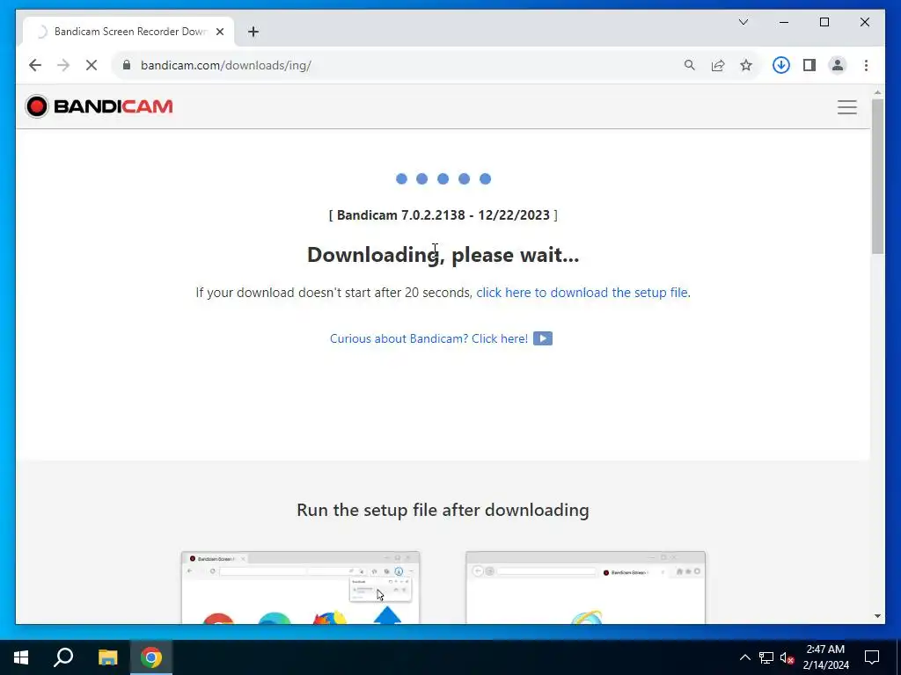Image resolution: width=901 pixels, height=675 pixels.
Task: Open the Windows Start menu
Action: click(x=21, y=657)
